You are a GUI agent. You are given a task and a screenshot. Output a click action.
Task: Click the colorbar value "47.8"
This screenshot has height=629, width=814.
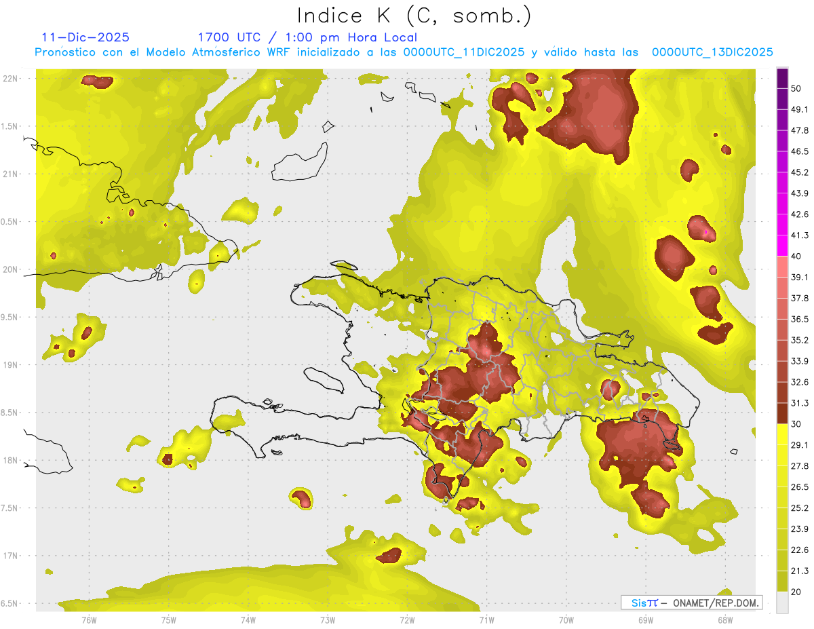(x=800, y=130)
